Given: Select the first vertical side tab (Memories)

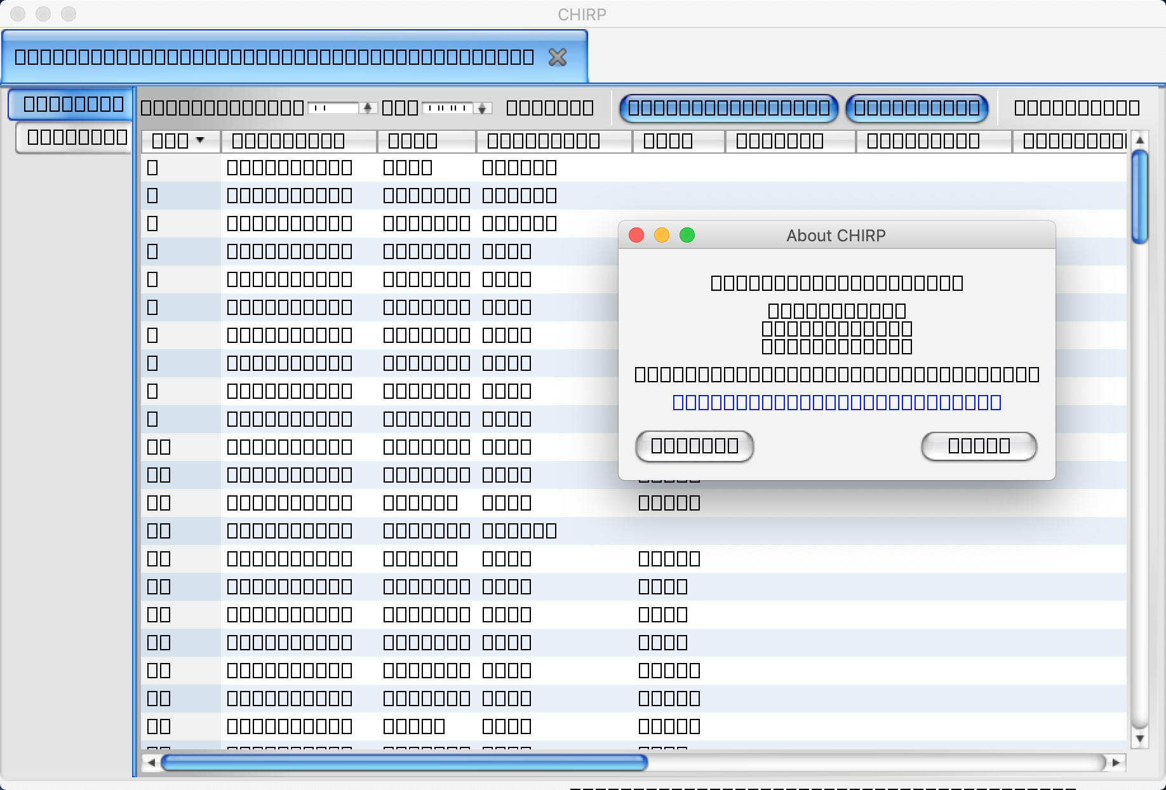Looking at the screenshot, I should pos(70,104).
